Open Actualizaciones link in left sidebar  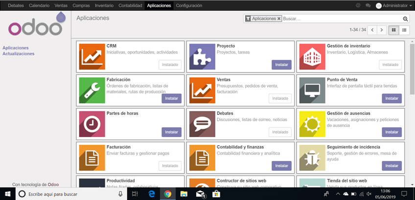[19, 54]
